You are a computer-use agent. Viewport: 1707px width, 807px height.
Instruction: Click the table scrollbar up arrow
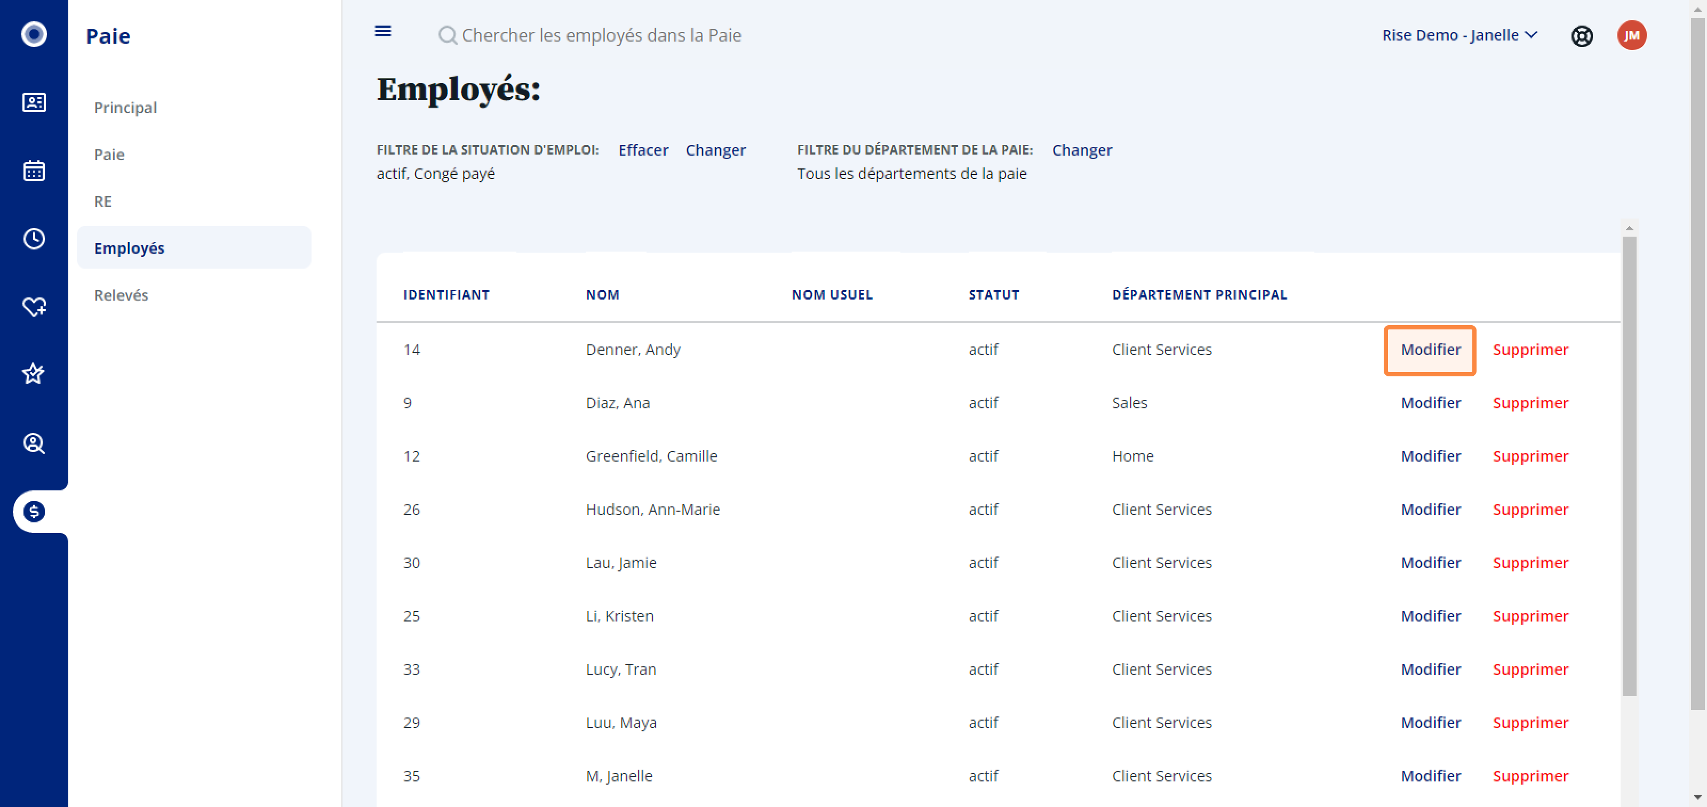tap(1629, 228)
